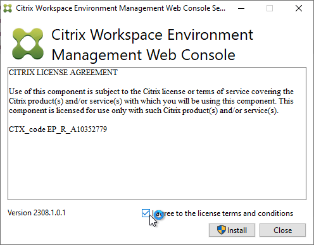Click the 'I agree to the license terms' label
314x245 pixels.
222,213
